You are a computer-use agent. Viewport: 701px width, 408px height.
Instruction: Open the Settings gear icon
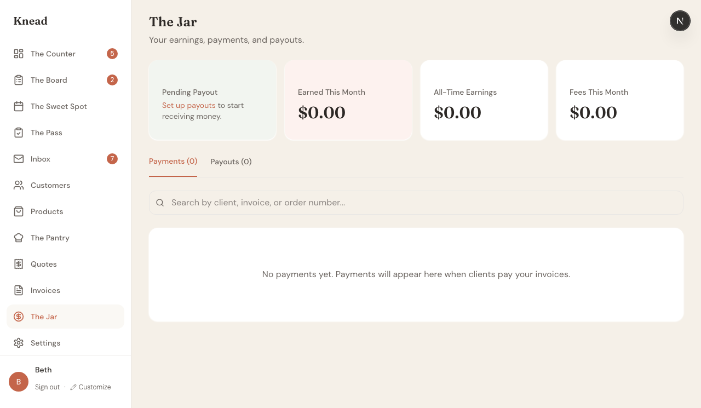coord(18,342)
